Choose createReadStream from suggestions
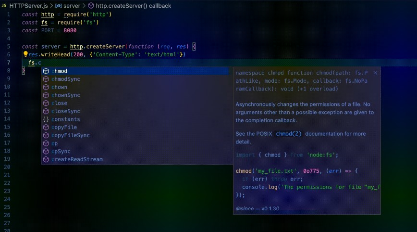 point(77,159)
